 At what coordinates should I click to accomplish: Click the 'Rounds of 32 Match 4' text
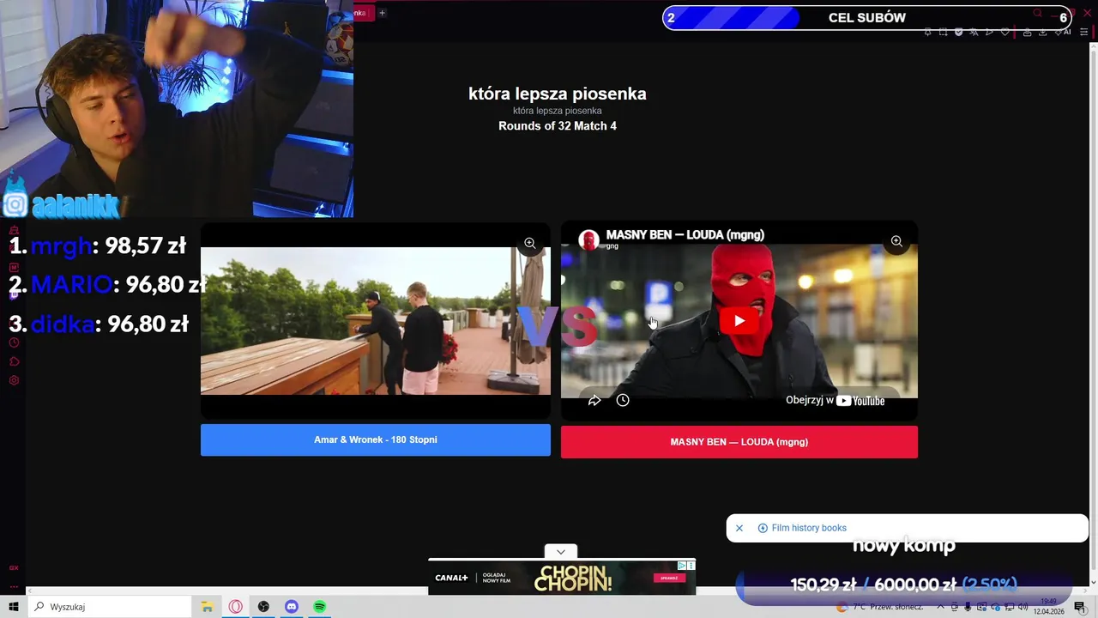coord(558,126)
